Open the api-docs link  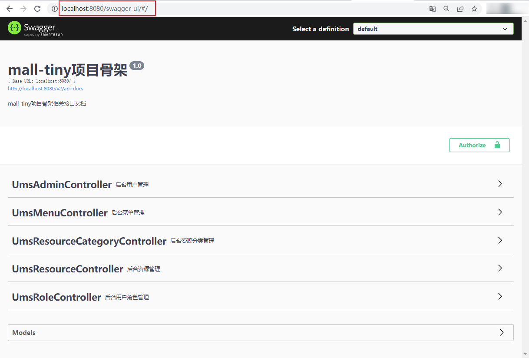click(x=45, y=89)
